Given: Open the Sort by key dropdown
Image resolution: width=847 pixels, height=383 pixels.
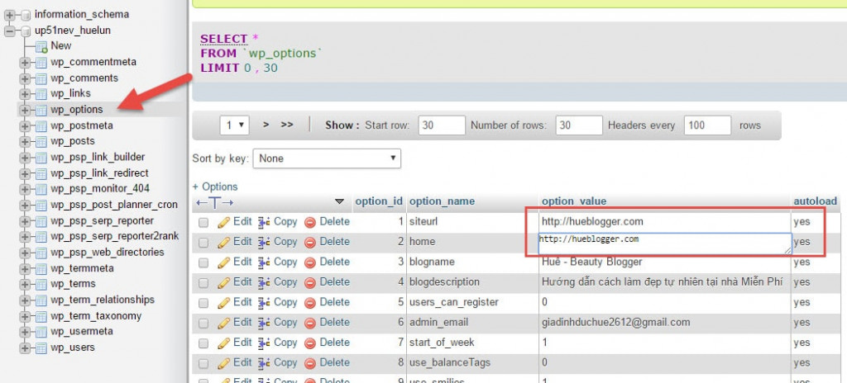Looking at the screenshot, I should (x=327, y=158).
